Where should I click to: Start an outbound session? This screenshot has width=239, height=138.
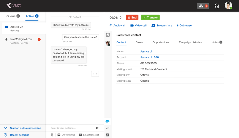pos(26,128)
